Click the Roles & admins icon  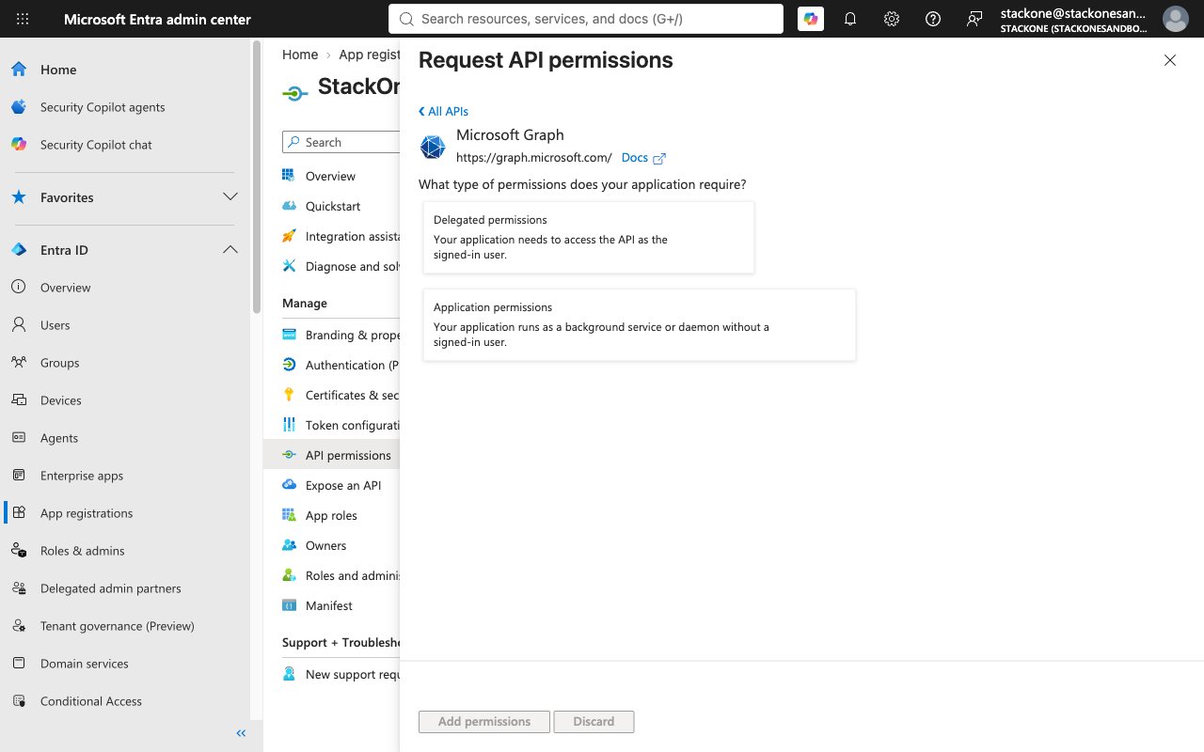point(19,551)
